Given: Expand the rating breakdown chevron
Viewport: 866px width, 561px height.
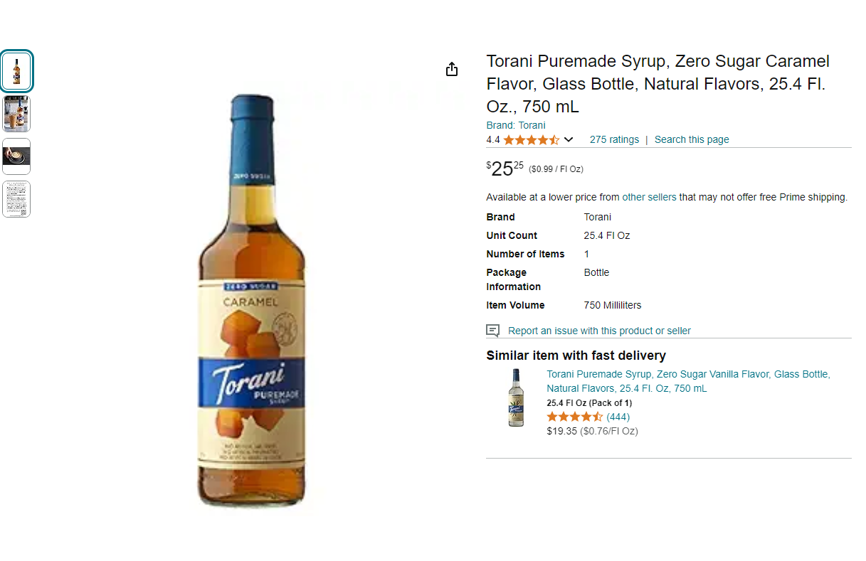Looking at the screenshot, I should tap(569, 139).
